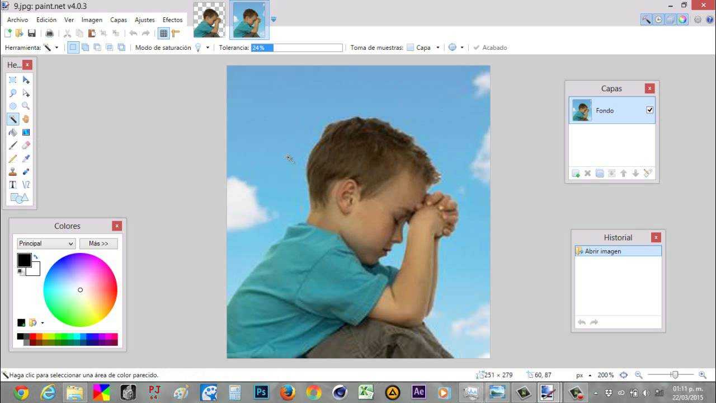Click the New image toolbar icon
The width and height of the screenshot is (716, 403).
[8, 34]
